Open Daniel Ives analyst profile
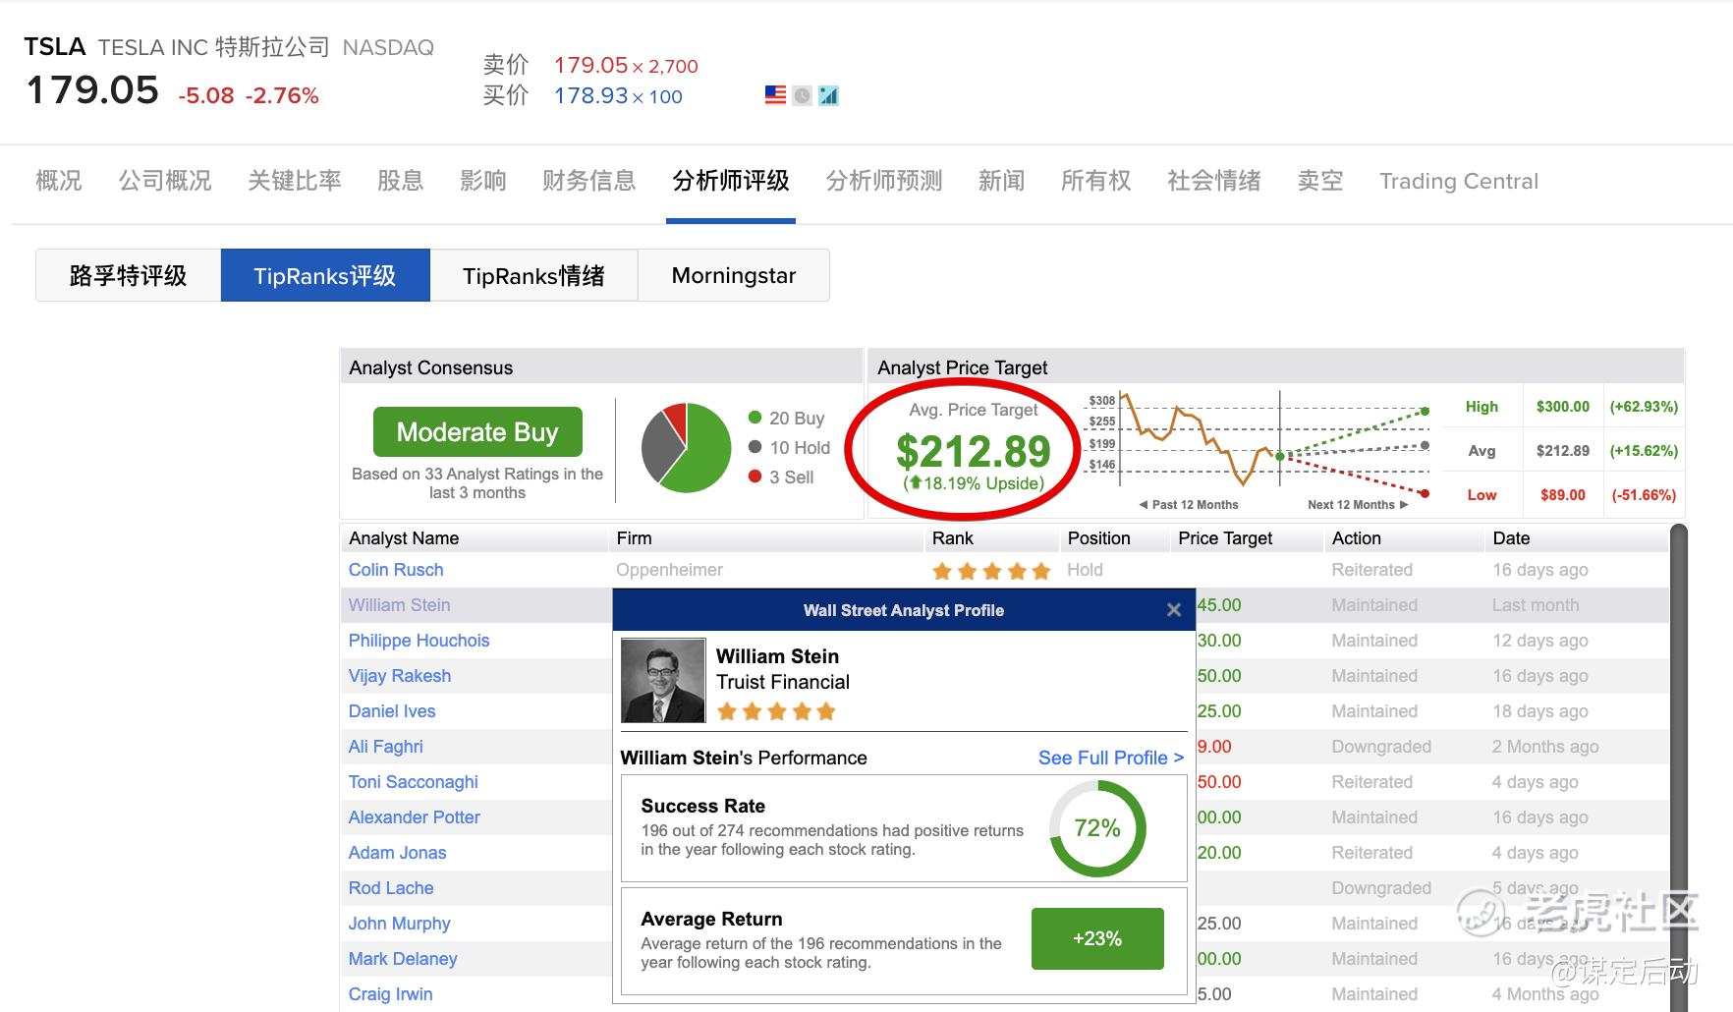The width and height of the screenshot is (1733, 1012). click(x=392, y=711)
